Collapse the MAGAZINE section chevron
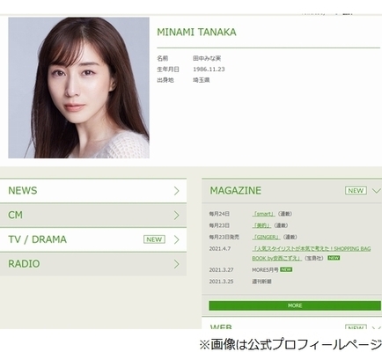The image size is (382, 352). tap(376, 191)
